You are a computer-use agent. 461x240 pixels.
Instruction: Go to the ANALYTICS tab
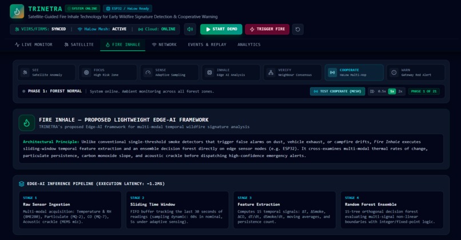[249, 45]
